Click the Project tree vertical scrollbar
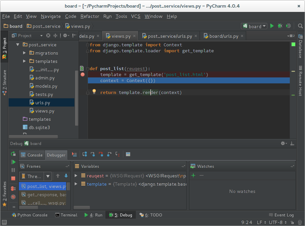Image resolution: width=305 pixels, height=226 pixels. [x=77, y=98]
